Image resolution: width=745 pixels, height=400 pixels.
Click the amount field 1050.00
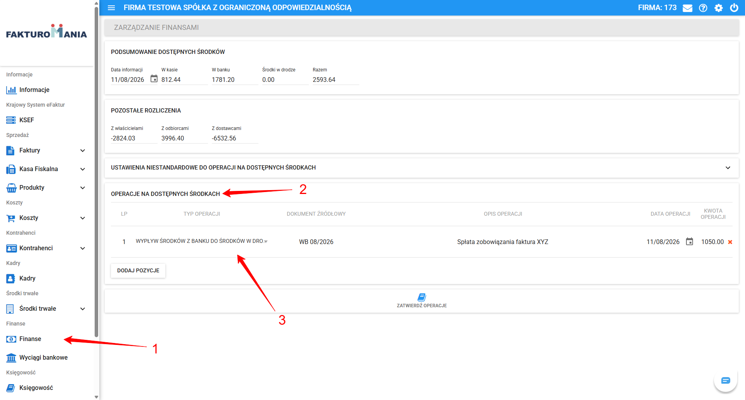[x=712, y=242]
